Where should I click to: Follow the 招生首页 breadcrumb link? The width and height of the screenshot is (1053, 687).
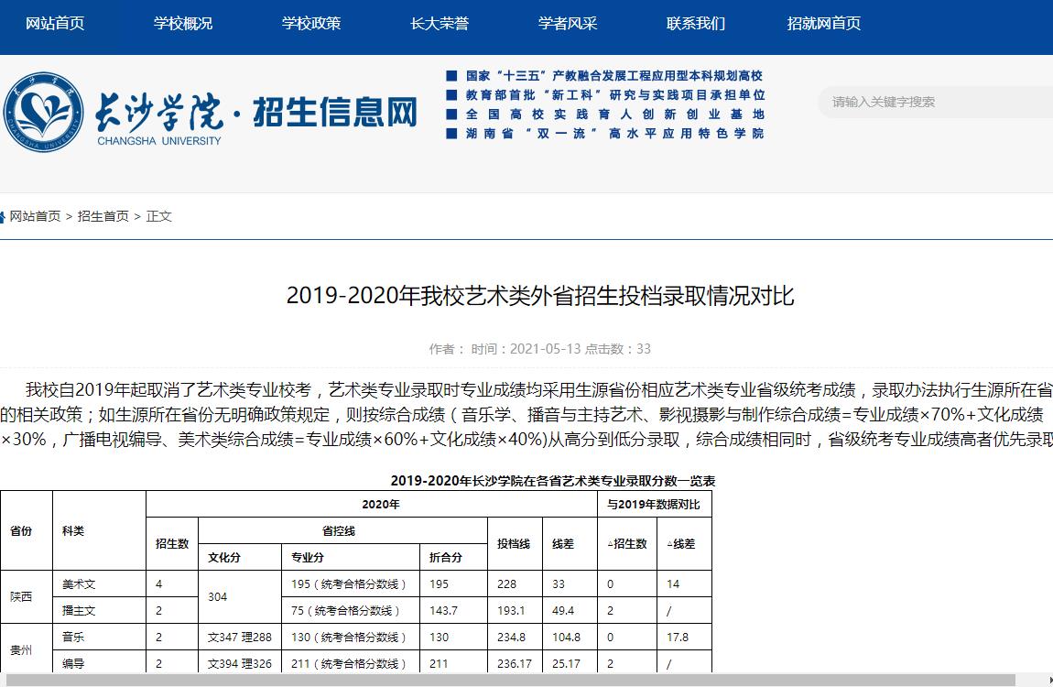[x=103, y=216]
